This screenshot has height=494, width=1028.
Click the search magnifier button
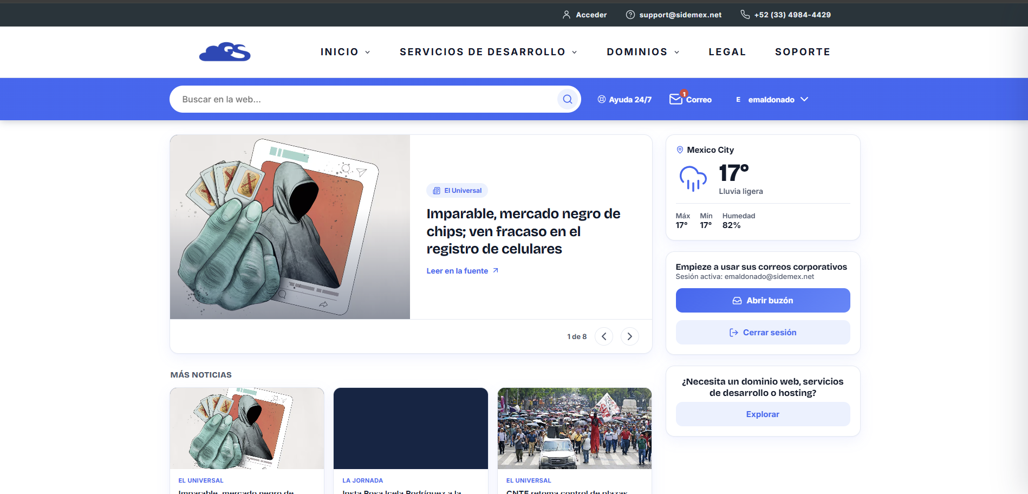click(x=568, y=99)
